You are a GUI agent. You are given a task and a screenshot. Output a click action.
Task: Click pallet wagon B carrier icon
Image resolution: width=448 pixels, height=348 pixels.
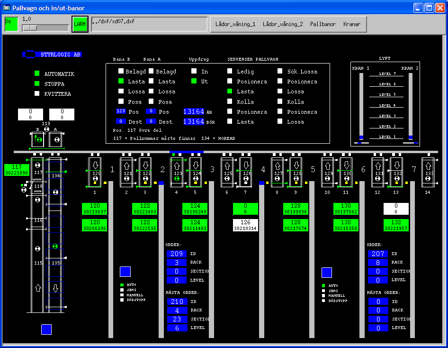pos(38,139)
